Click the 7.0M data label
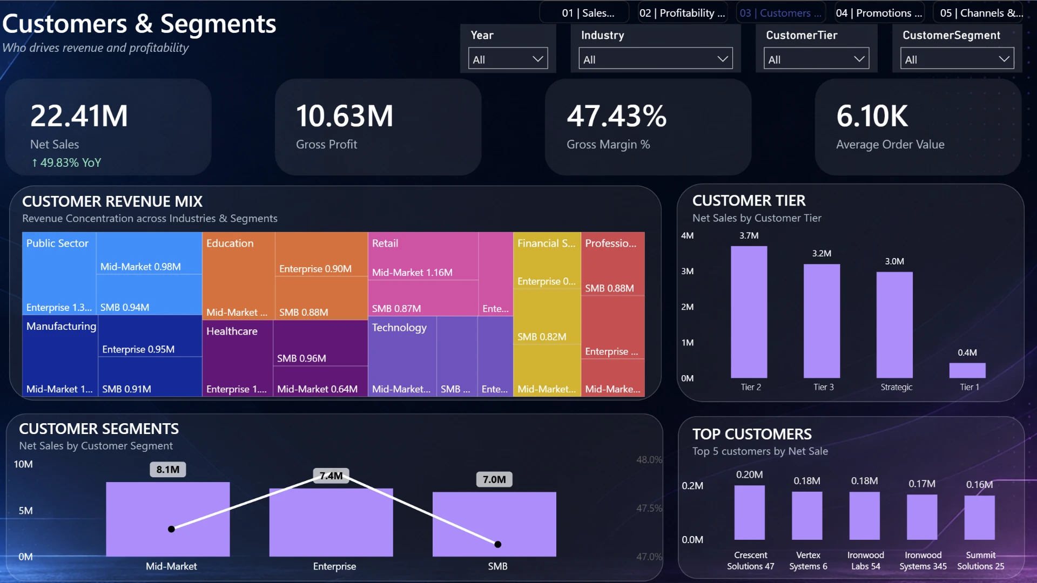Image resolution: width=1037 pixels, height=583 pixels. pyautogui.click(x=494, y=479)
